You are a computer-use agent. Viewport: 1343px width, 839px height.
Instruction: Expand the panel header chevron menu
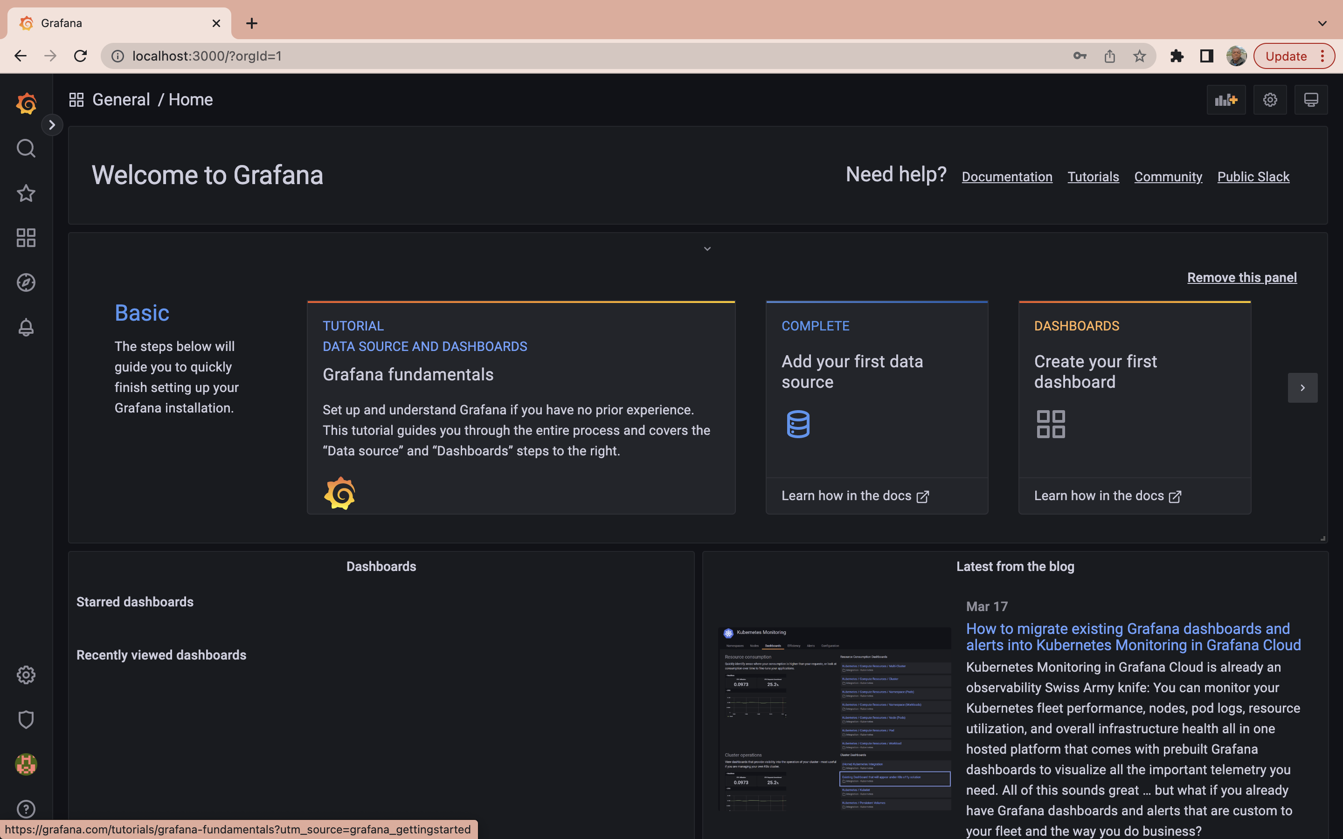pos(707,249)
